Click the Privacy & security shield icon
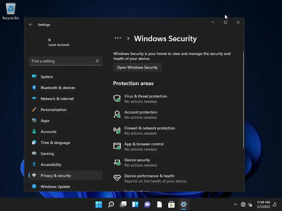The width and height of the screenshot is (282, 211). point(34,175)
